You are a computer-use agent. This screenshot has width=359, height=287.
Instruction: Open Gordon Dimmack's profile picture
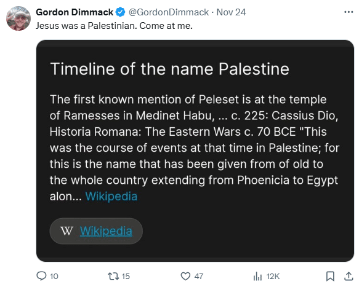click(18, 18)
